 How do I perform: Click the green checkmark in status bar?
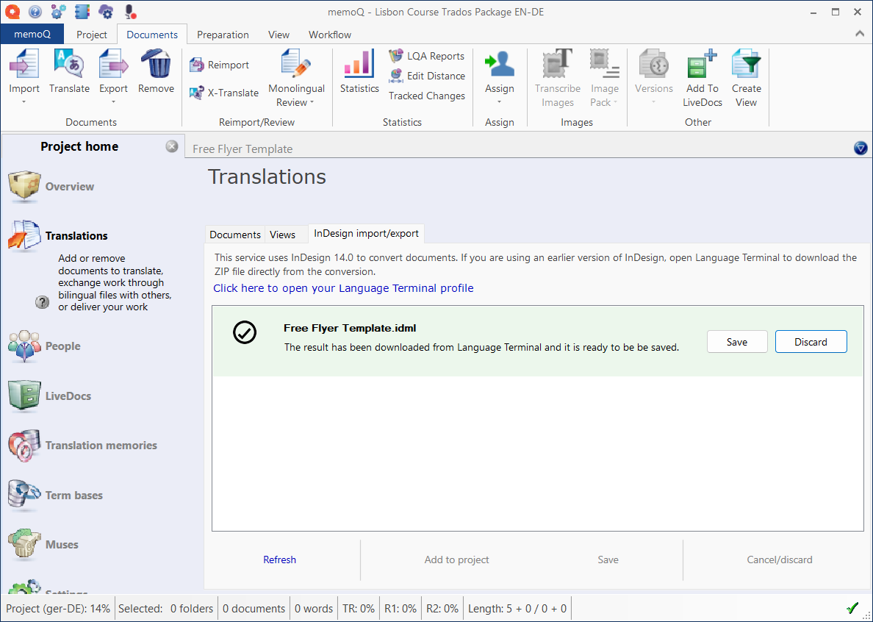click(852, 608)
